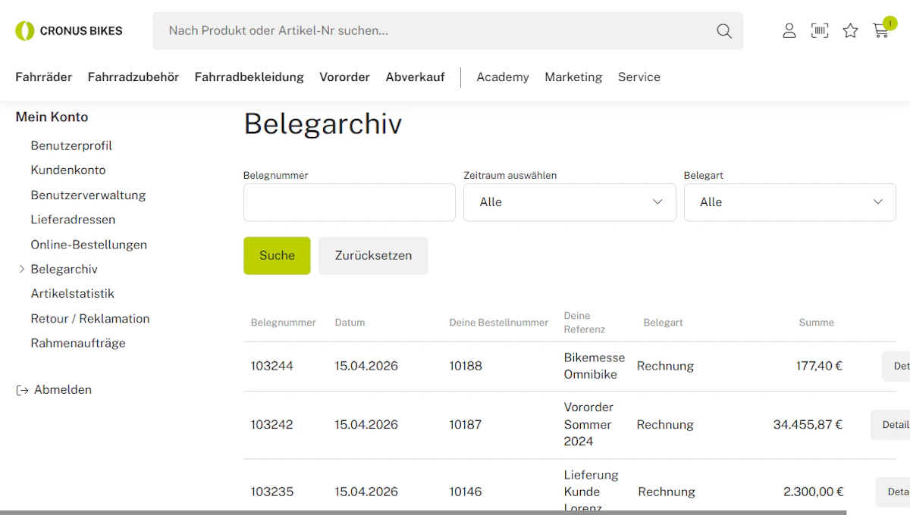Image resolution: width=910 pixels, height=515 pixels.
Task: Focus the Belegnummer input field
Action: click(350, 202)
